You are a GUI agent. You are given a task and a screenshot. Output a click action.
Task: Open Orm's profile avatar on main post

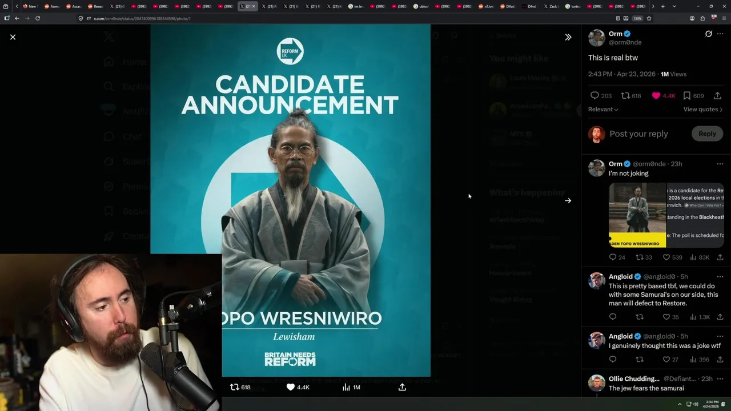(597, 38)
